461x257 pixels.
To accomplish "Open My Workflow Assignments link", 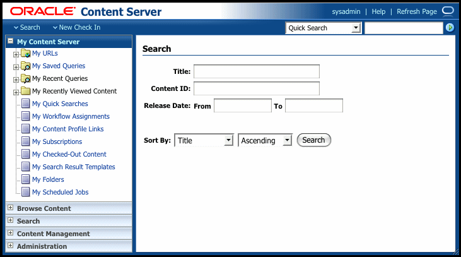I will [71, 117].
